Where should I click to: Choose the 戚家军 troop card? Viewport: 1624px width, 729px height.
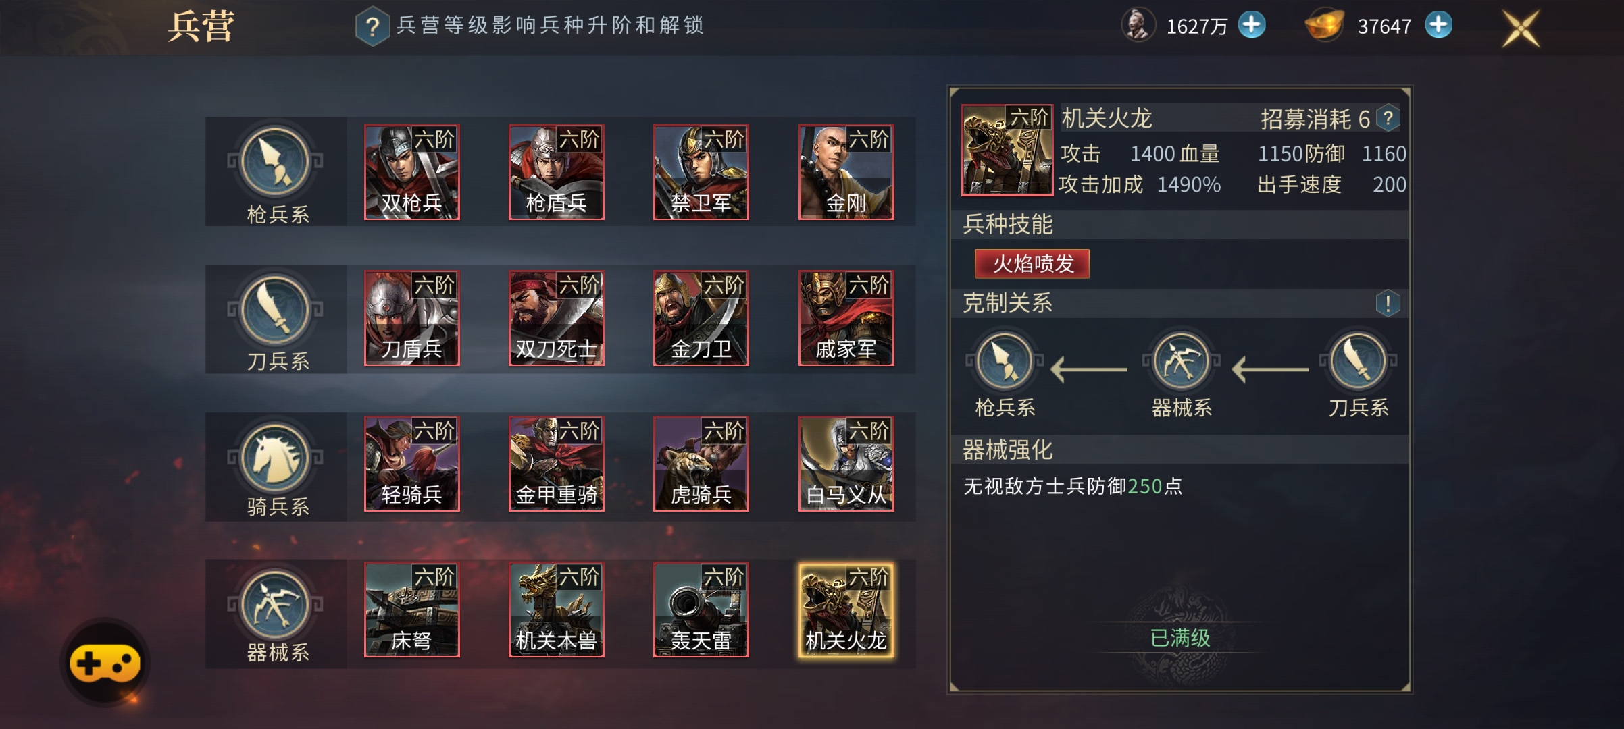pos(846,318)
